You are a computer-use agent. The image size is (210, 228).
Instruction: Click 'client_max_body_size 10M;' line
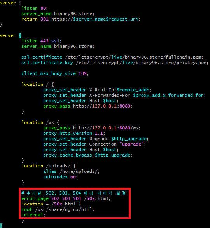(55, 73)
